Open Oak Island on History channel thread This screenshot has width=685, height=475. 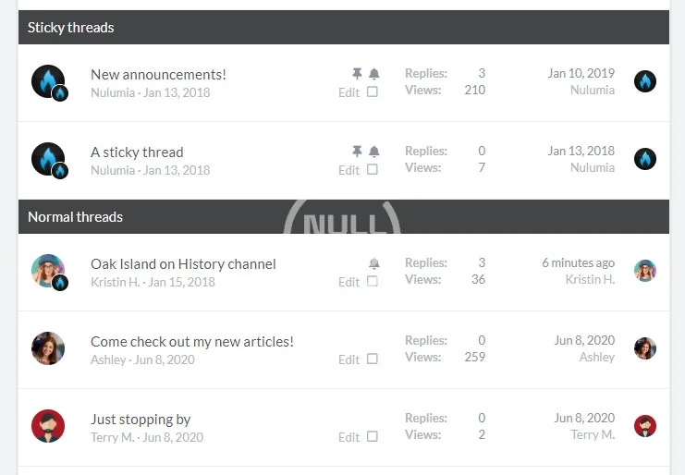(183, 263)
